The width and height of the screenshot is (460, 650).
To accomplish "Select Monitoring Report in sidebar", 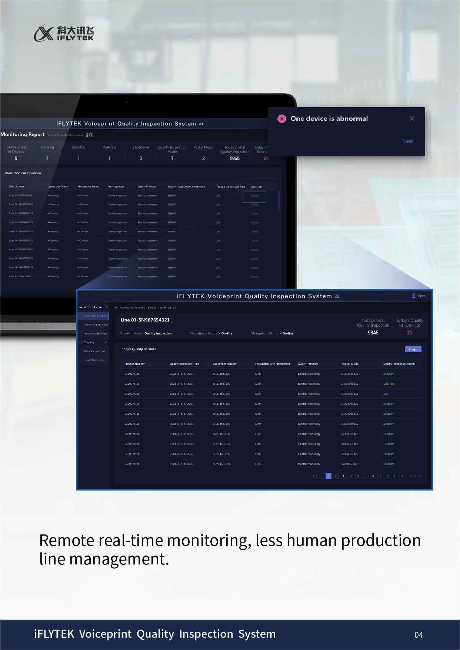I will click(96, 316).
